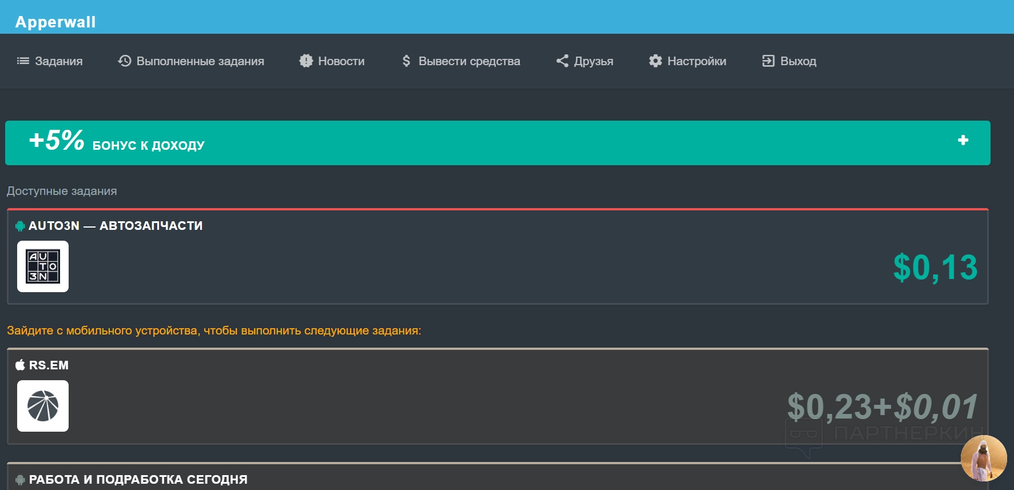Screen dimensions: 1014x490
Task: Click the settings gear icon
Action: pyautogui.click(x=655, y=61)
